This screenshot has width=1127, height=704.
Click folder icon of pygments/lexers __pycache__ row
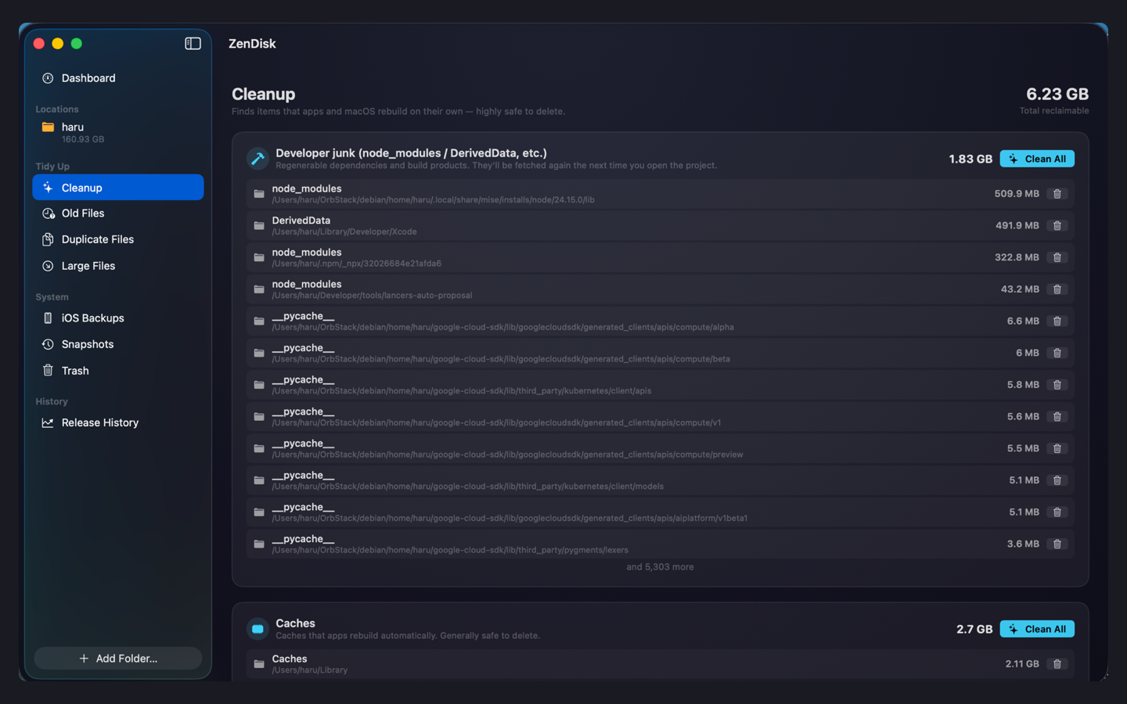(259, 544)
